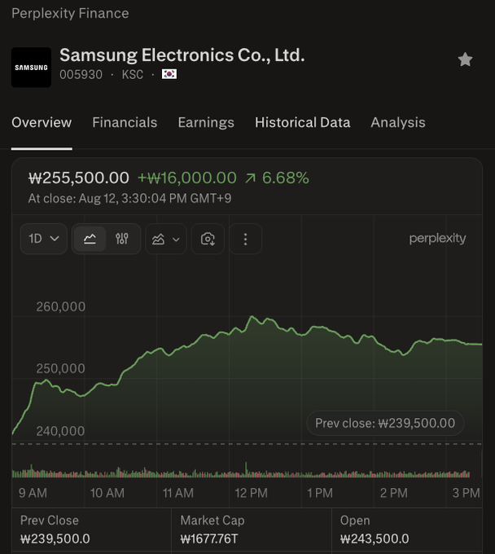Click the volume bar spike near 12 PM
The image size is (495, 554).
tap(246, 469)
